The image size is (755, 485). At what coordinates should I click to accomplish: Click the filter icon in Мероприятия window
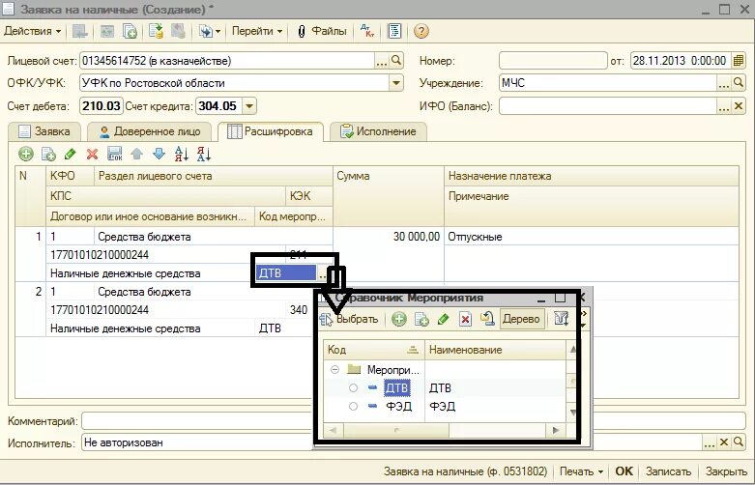pyautogui.click(x=561, y=319)
